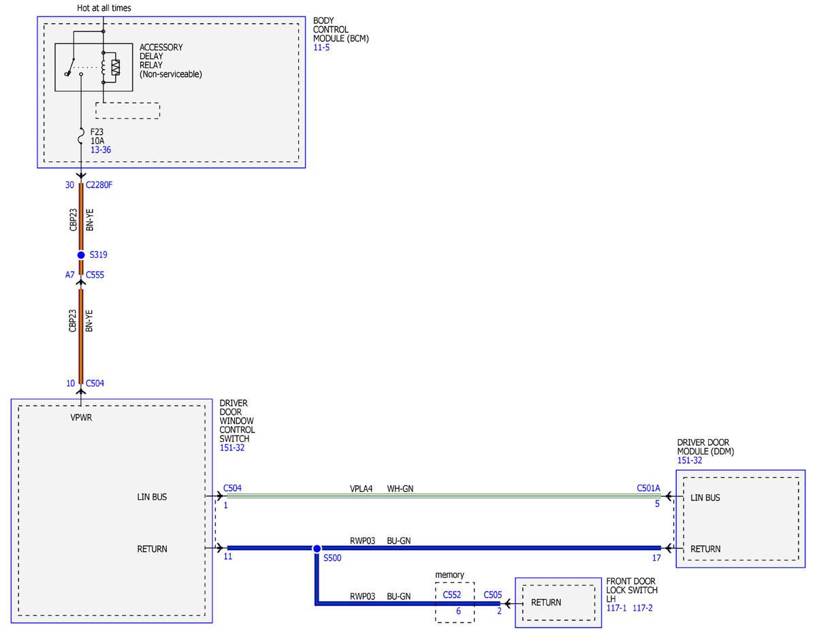Screen dimensions: 817x631
Task: Click the F23 10A fuse symbol
Action: 81,140
